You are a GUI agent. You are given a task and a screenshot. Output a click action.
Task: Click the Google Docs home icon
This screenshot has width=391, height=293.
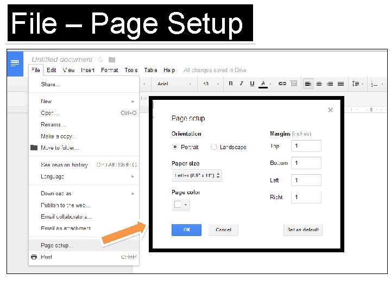(15, 63)
